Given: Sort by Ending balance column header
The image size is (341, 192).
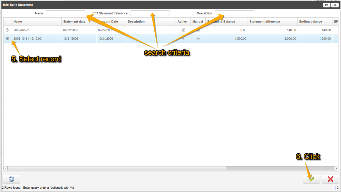Looking at the screenshot, I should click(314, 22).
